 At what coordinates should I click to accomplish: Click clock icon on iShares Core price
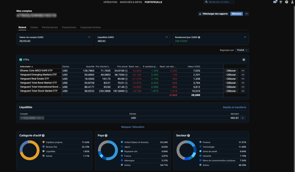pyautogui.click(x=126, y=71)
